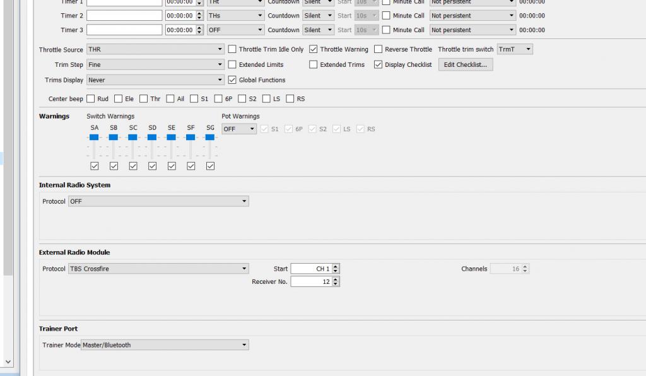
Task: Click the Timer 2 name input field
Action: [x=124, y=15]
